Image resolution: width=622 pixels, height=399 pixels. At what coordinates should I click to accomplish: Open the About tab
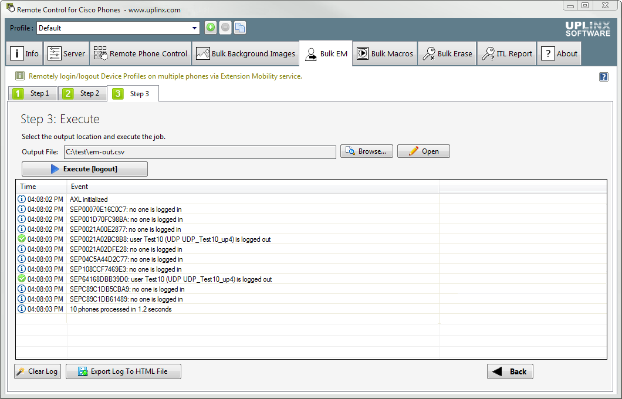(559, 53)
